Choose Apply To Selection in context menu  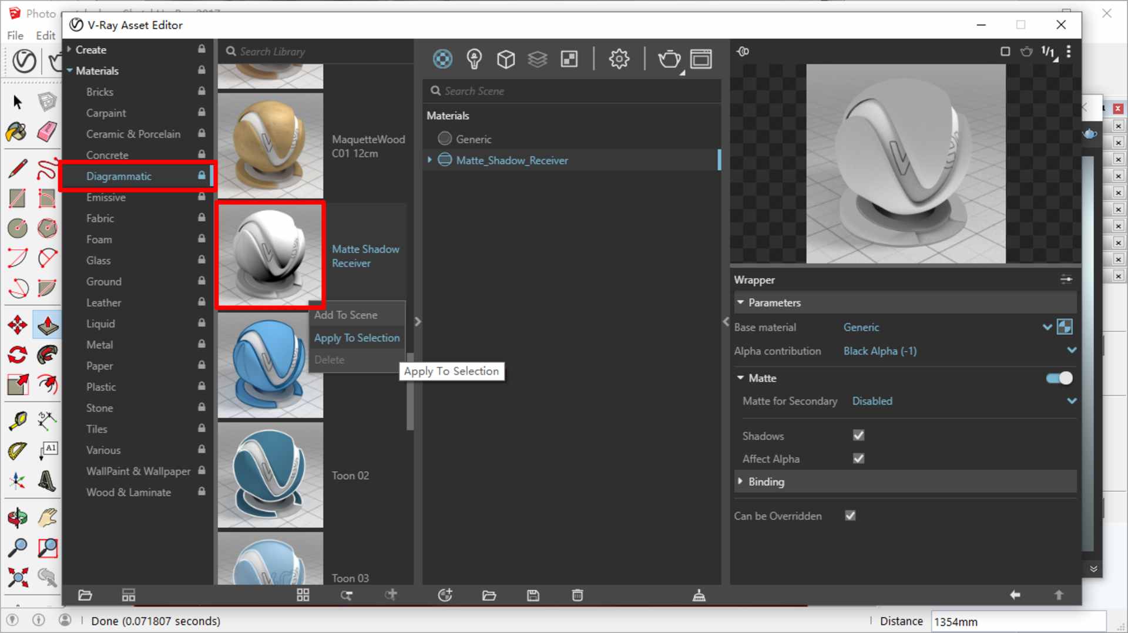[357, 338]
